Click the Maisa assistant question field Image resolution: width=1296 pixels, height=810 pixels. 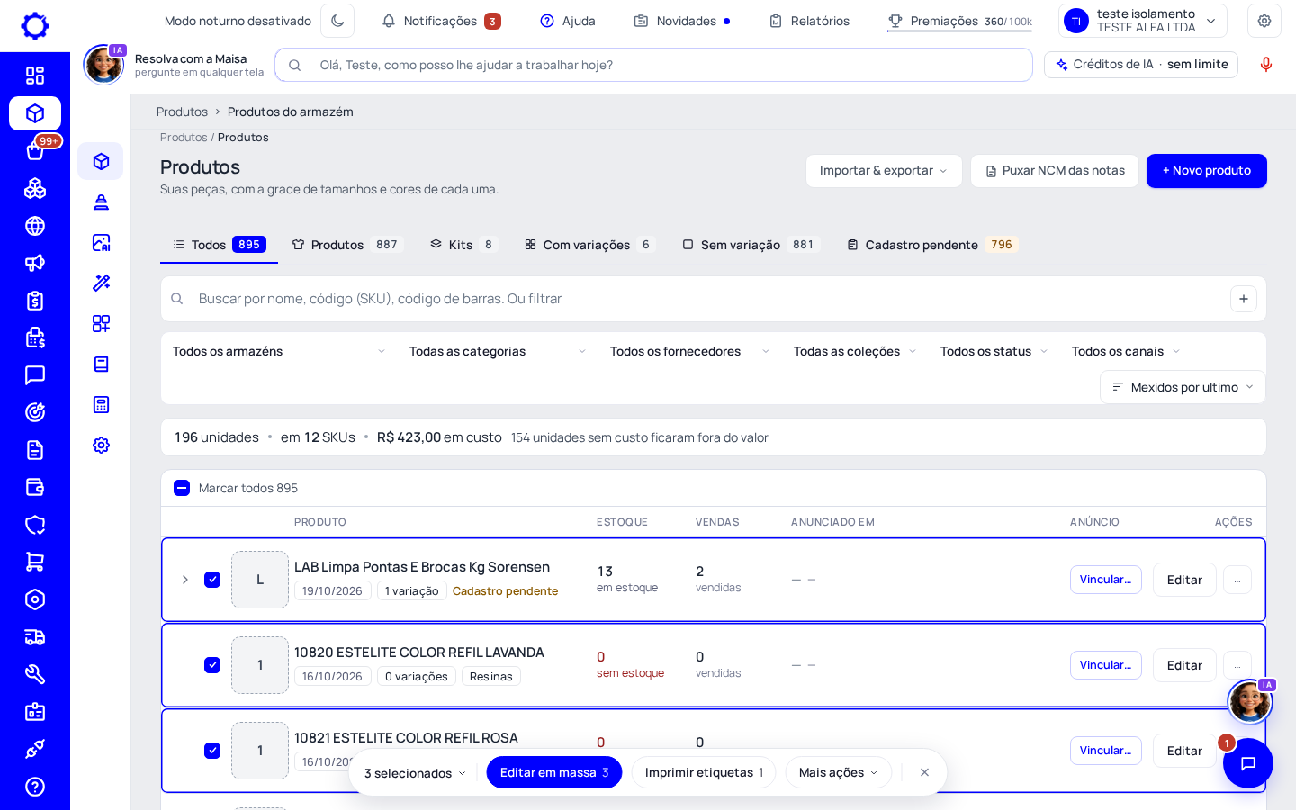tap(653, 65)
